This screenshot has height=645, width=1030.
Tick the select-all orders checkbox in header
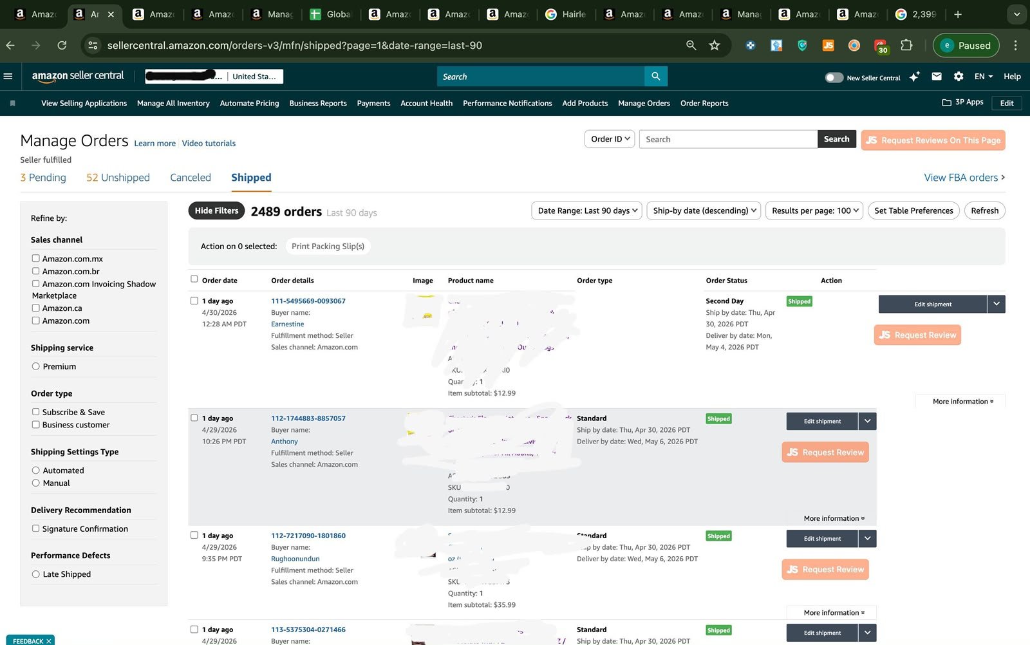click(194, 279)
